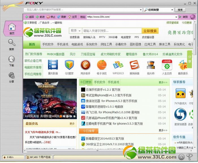
Task: Open the Share (分享) sidebar icon
Action: tap(12, 77)
